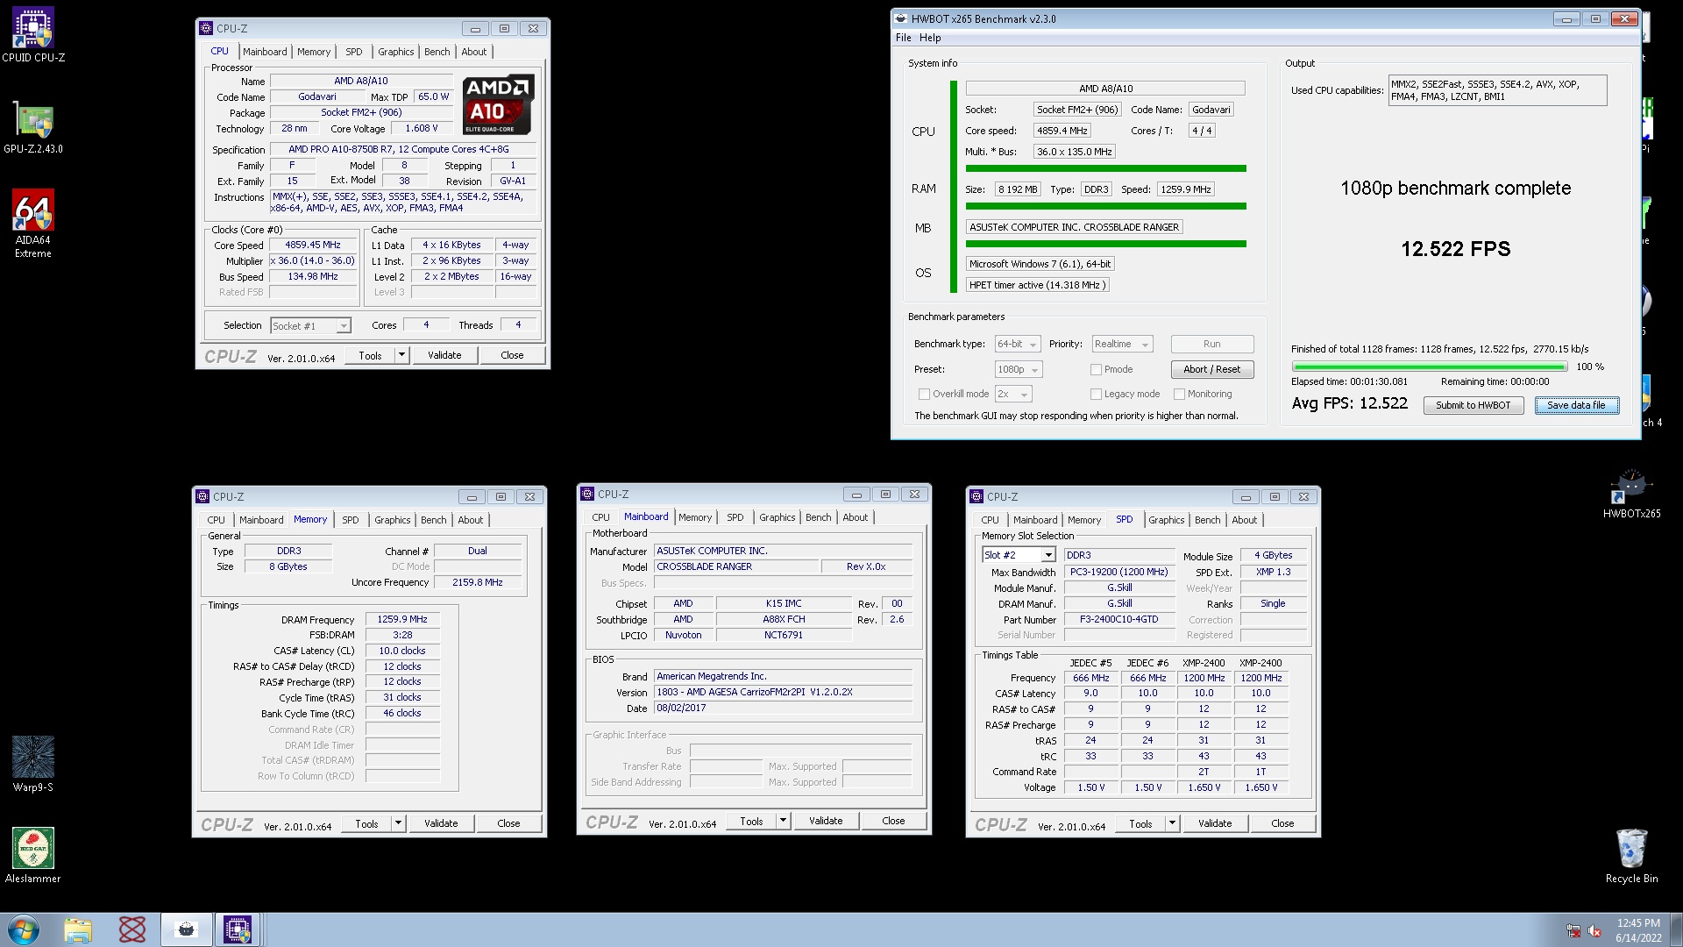Click the AMD A10 logo in CPU-Z
The image size is (1683, 947).
click(499, 104)
